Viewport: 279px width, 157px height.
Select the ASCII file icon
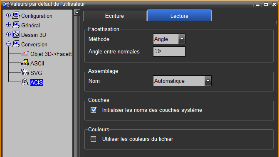(x=25, y=63)
